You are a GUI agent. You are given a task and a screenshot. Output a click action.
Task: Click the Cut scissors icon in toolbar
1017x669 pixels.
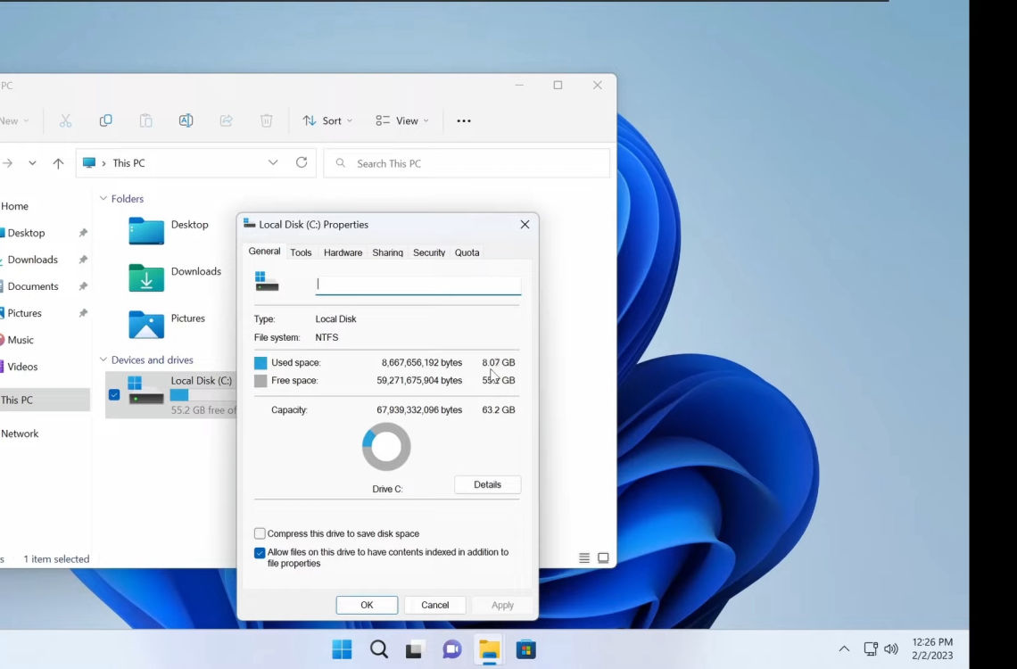coord(65,120)
